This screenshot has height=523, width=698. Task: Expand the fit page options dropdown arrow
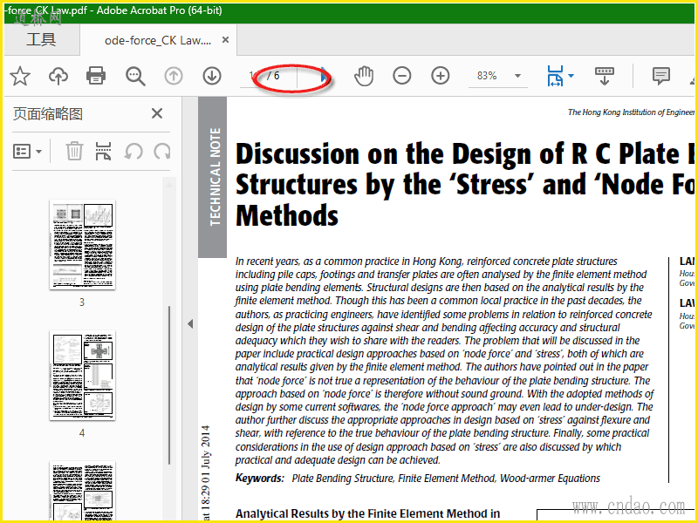[x=571, y=77]
